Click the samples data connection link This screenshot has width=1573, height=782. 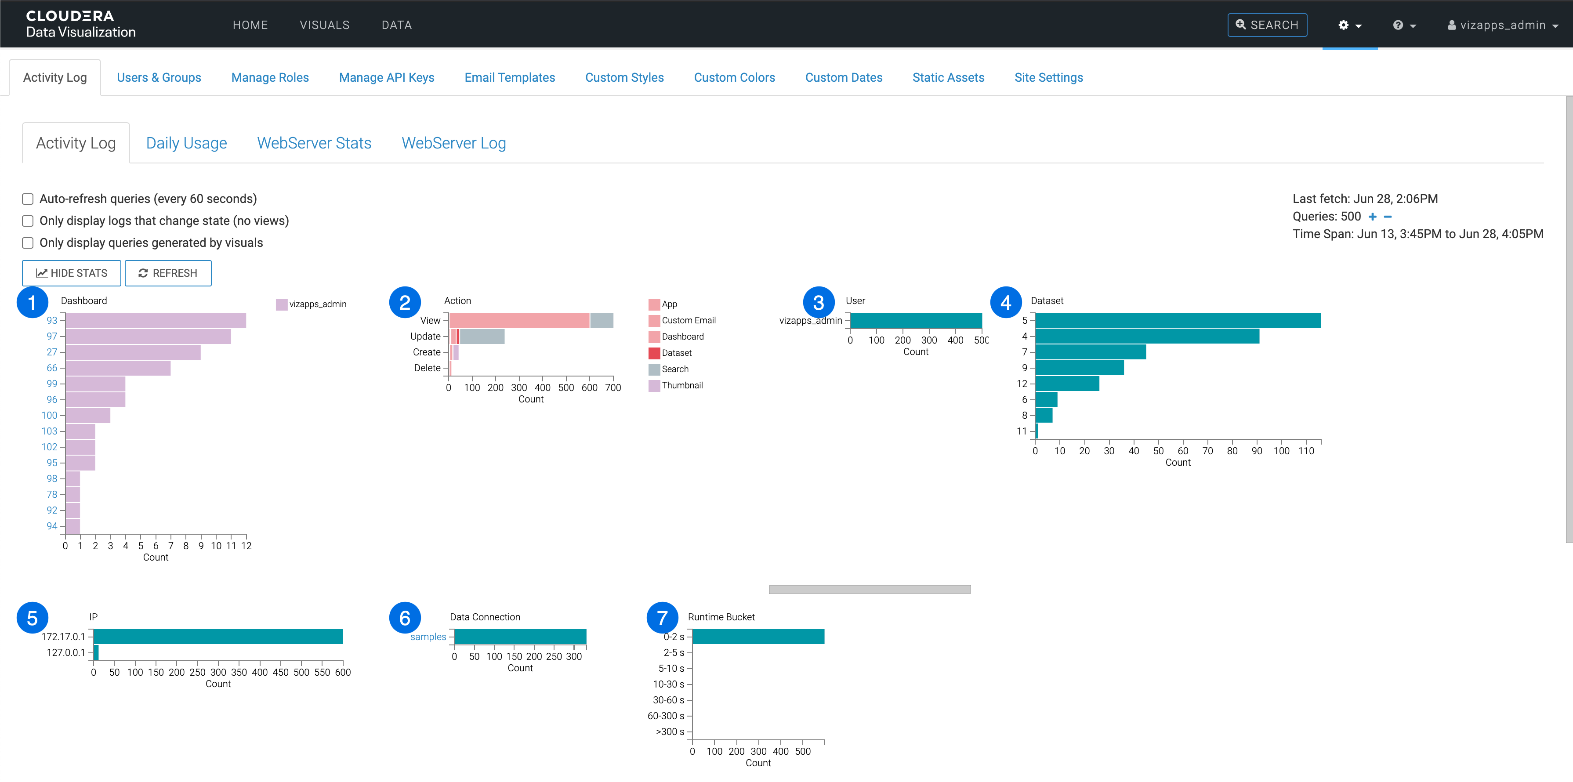click(x=428, y=637)
